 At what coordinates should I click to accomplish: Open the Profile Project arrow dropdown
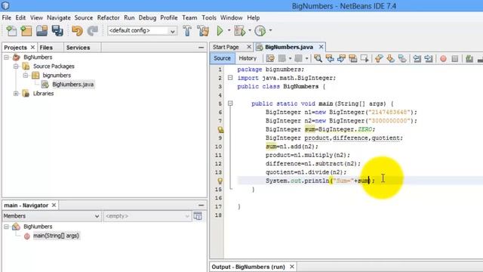pyautogui.click(x=270, y=30)
